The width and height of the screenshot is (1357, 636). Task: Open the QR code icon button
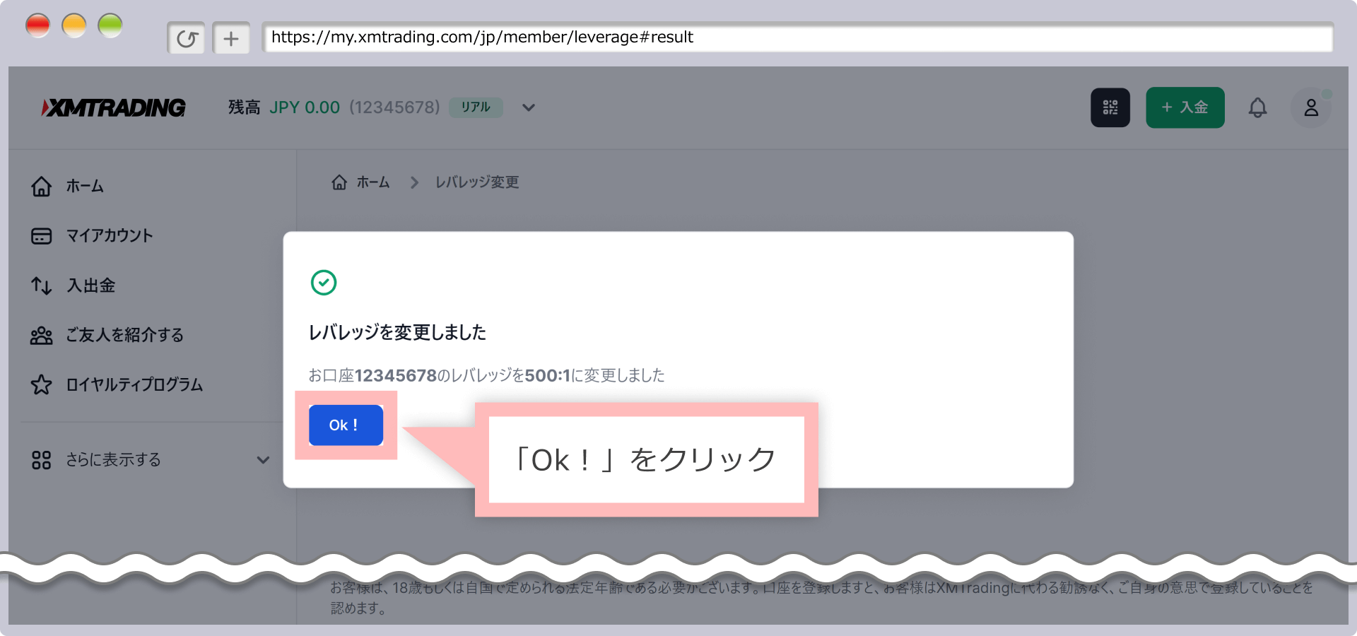(1110, 107)
